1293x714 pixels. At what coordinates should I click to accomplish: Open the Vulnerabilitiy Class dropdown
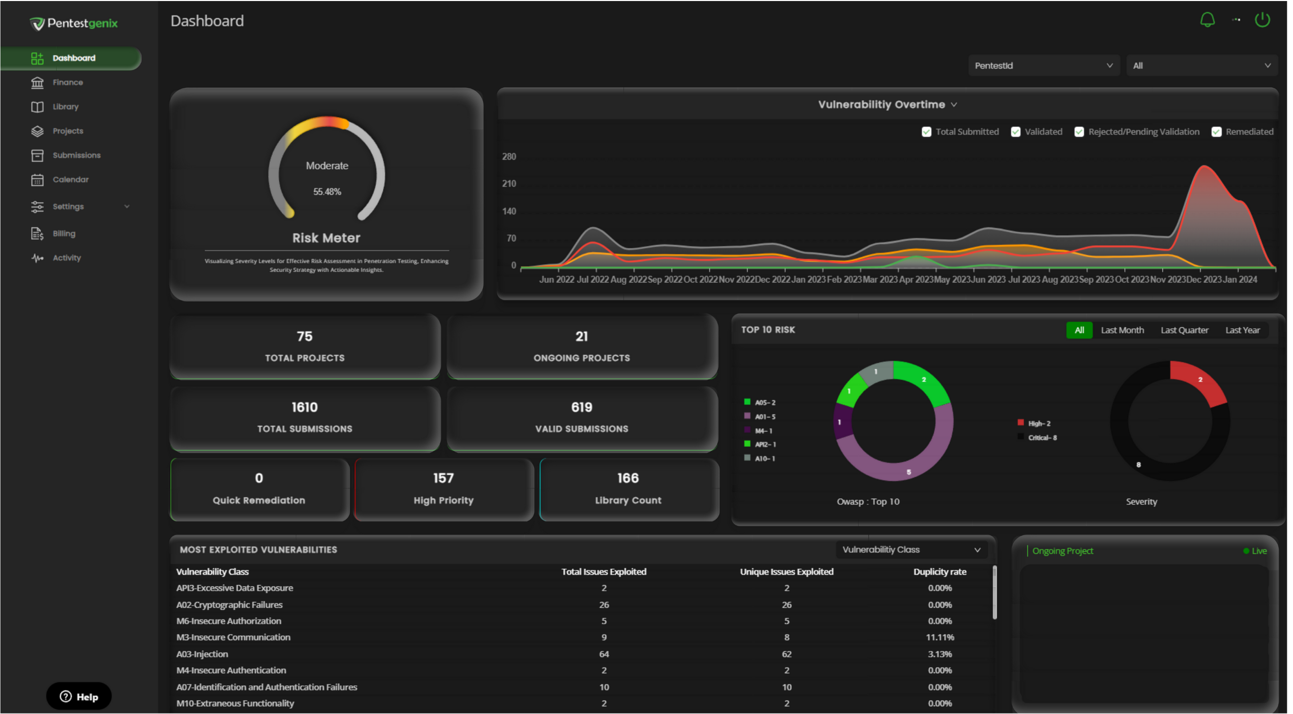[x=911, y=550]
